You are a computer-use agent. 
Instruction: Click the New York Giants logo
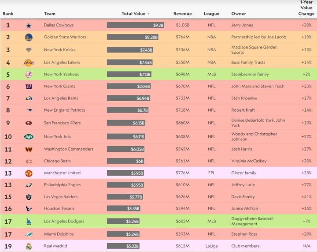click(x=29, y=87)
